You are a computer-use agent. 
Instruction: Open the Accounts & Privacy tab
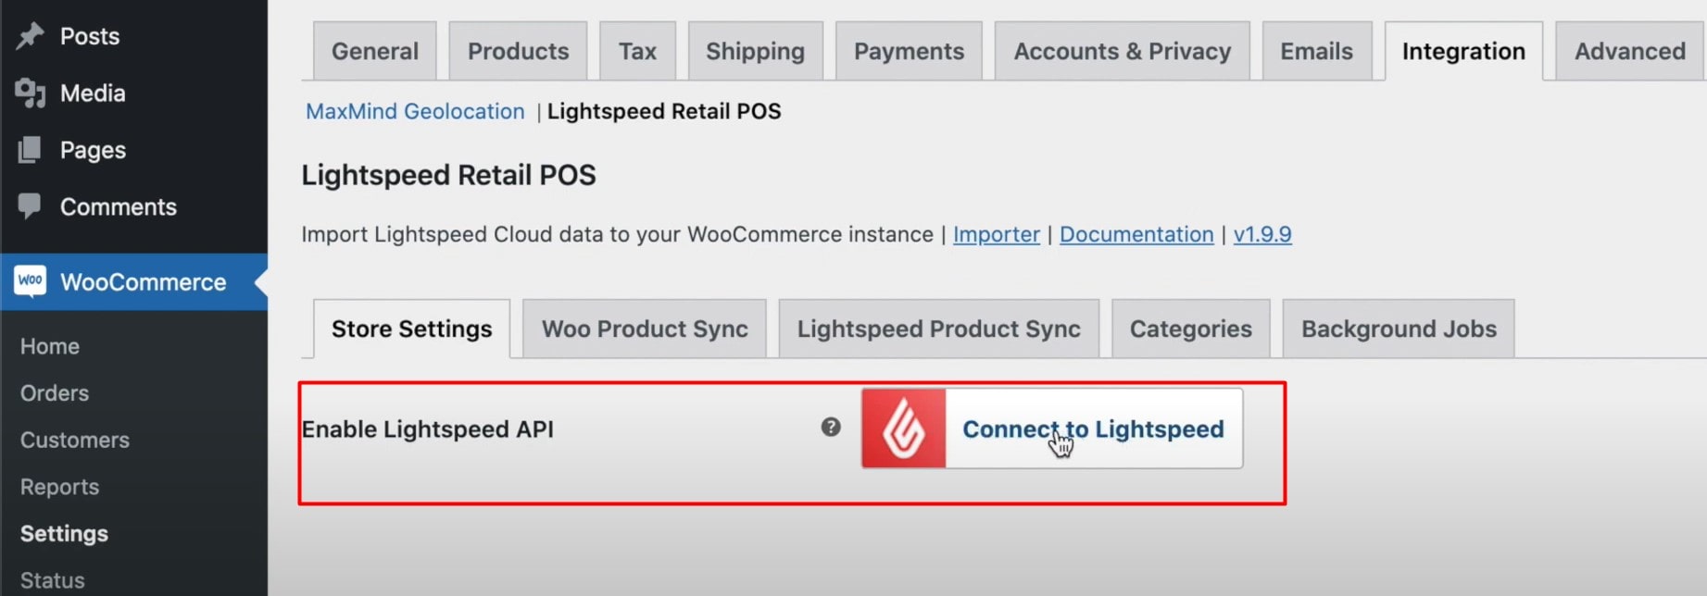[1123, 51]
